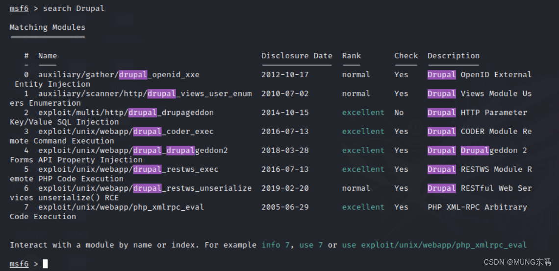
Task: Click description 'PHP XML-RPC Arbitrary'
Action: 477,207
